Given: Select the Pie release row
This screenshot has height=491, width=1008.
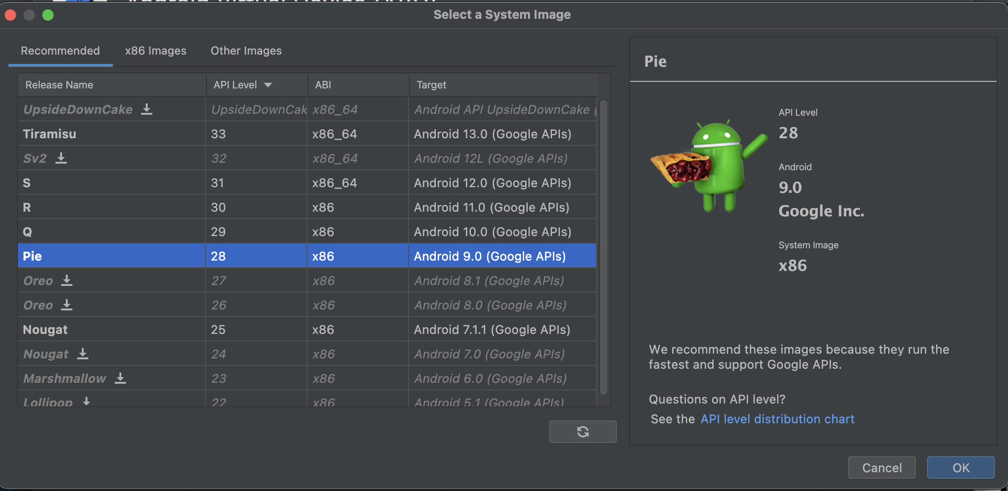Looking at the screenshot, I should pos(307,256).
